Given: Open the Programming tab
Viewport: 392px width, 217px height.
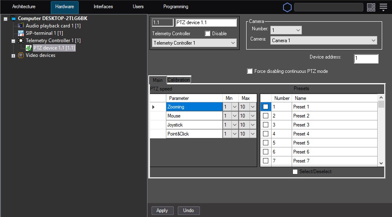Looking at the screenshot, I should coord(176,7).
